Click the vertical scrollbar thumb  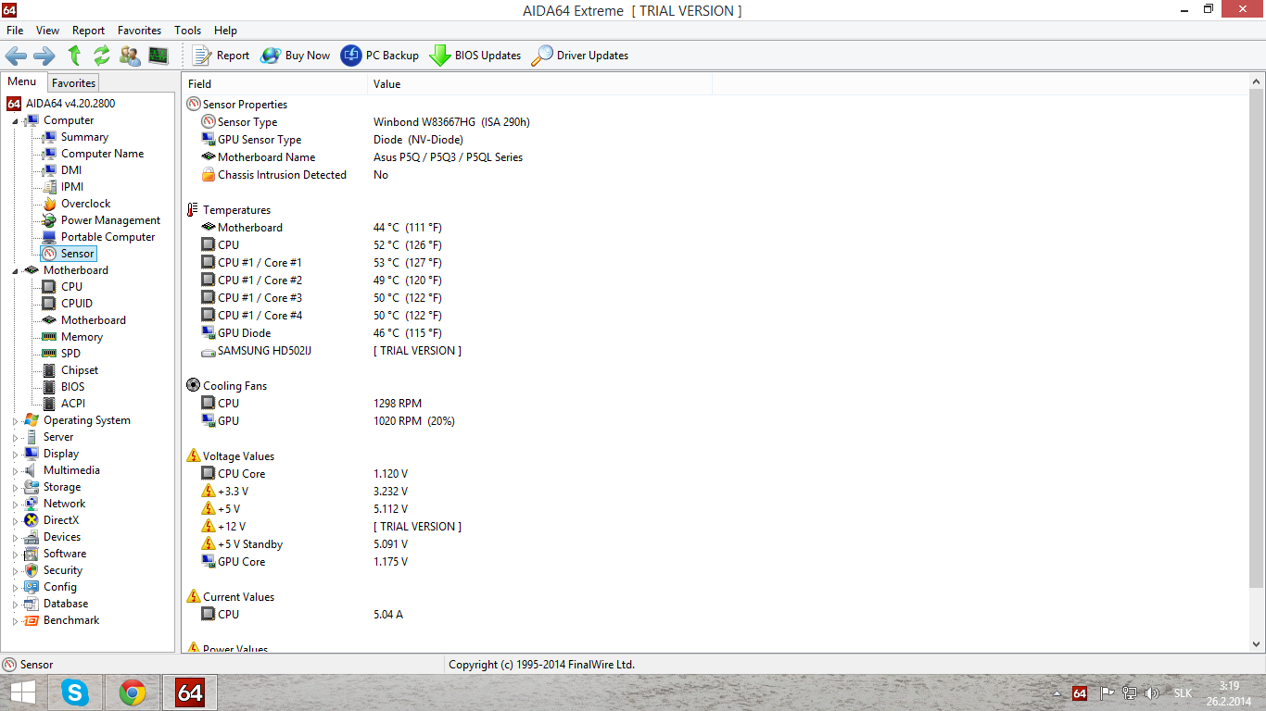coord(1257,338)
